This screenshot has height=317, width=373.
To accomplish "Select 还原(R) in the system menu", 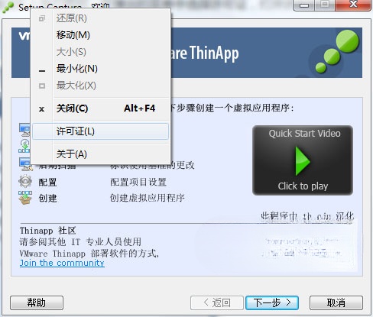I will pyautogui.click(x=100, y=18).
